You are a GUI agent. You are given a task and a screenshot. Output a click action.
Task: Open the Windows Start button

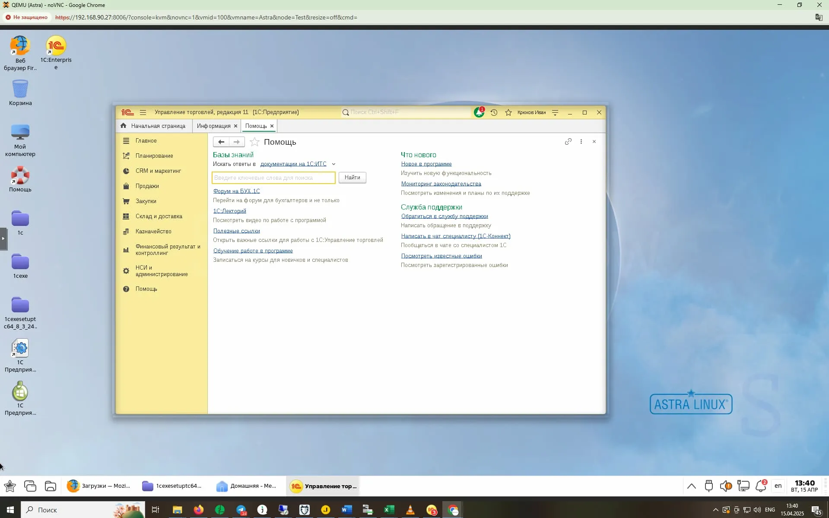coord(10,510)
